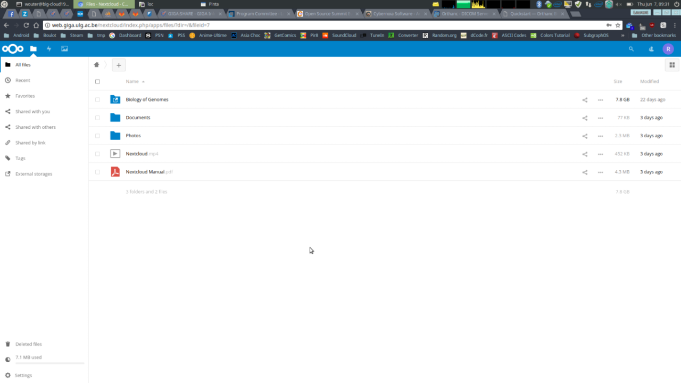Screen dimensions: 681x383
Task: Click the browser address bar URL
Action: point(131,25)
